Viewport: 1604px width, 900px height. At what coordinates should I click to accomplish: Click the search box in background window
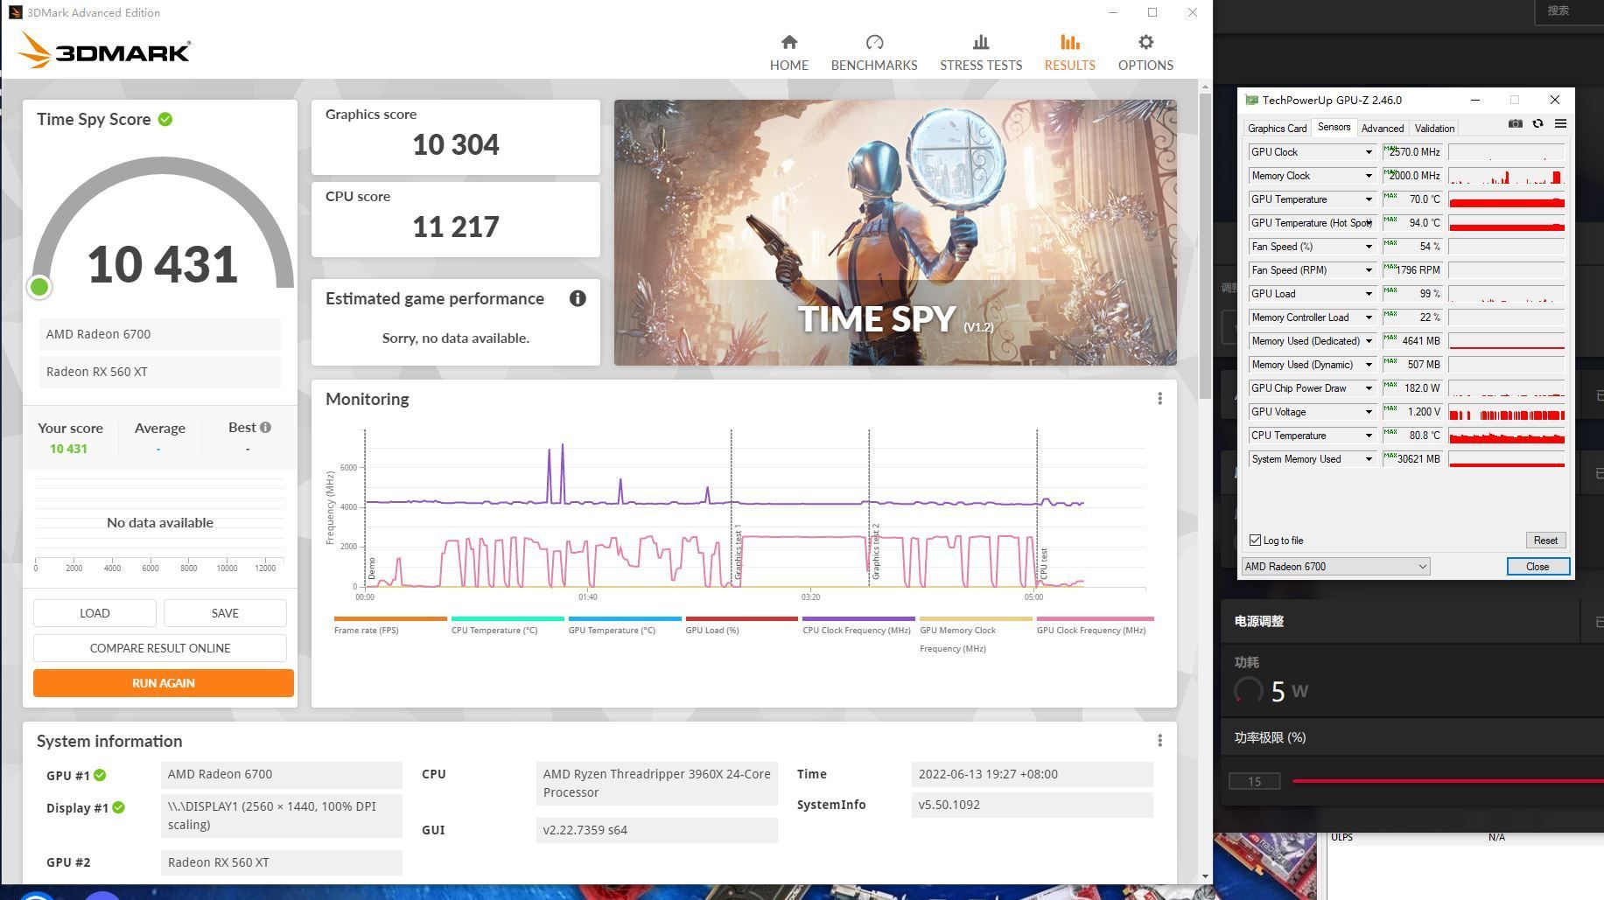point(1570,11)
